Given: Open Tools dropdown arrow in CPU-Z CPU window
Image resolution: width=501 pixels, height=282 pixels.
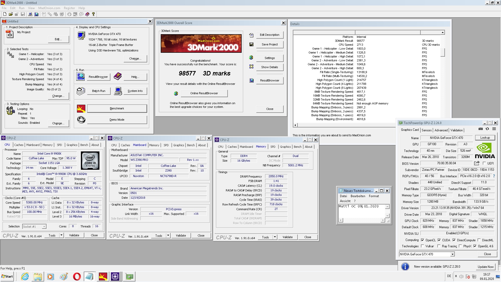Looking at the screenshot, I should pos(61,235).
